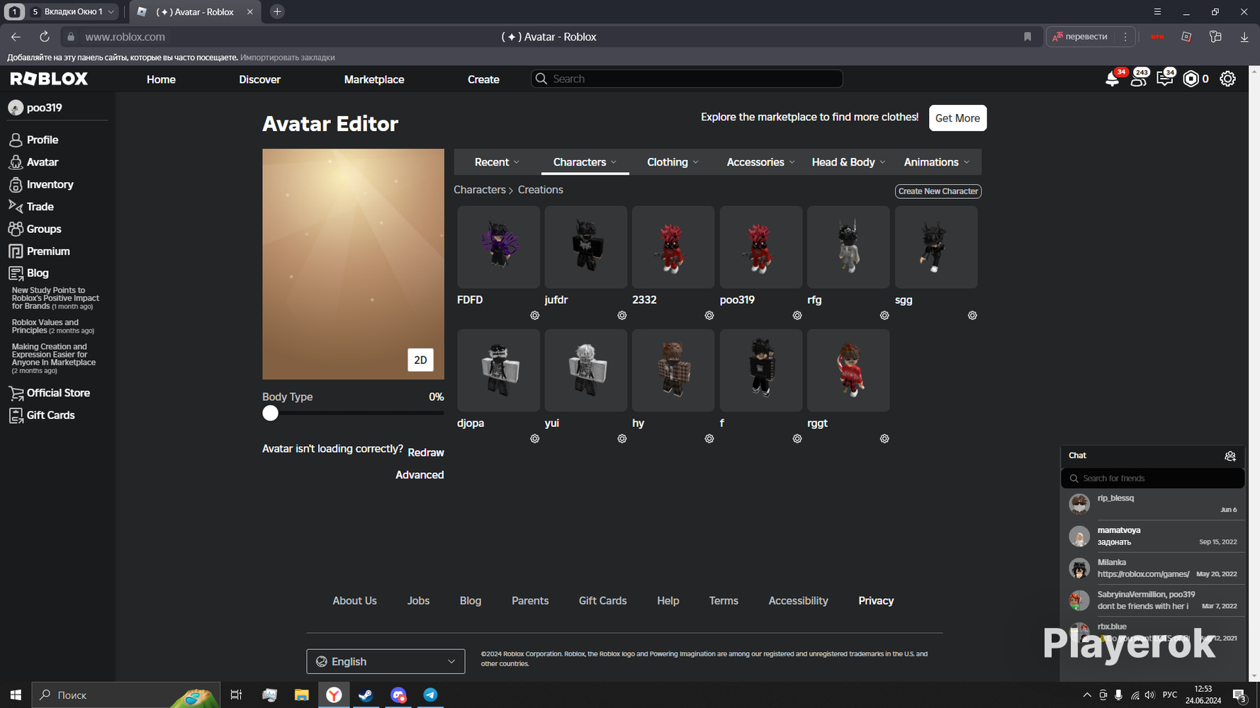The width and height of the screenshot is (1260, 708).
Task: Open Steam from the taskbar
Action: 366,695
